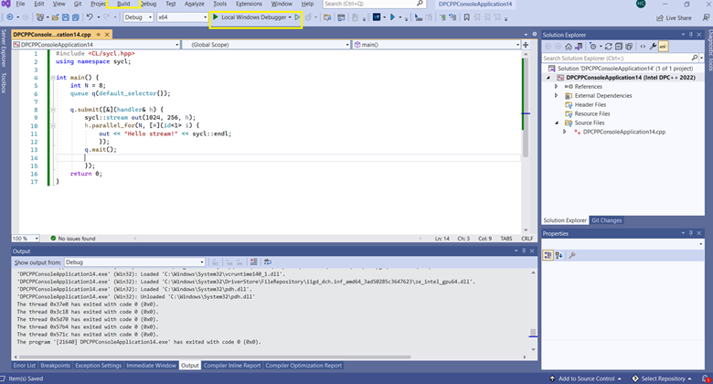
Task: Toggle word wrap in the Output pane
Action: coord(268,262)
